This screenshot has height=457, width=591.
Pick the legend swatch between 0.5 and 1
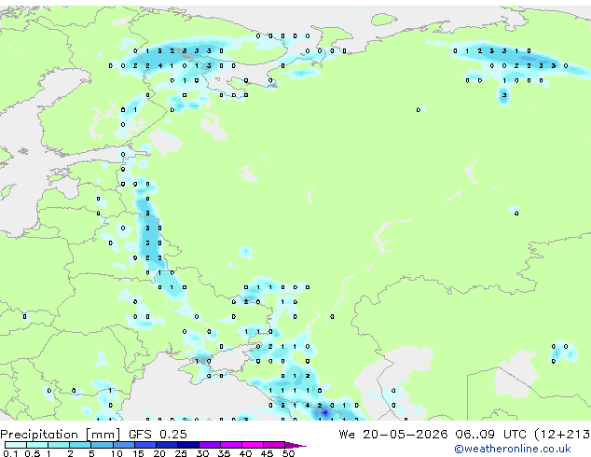click(x=37, y=445)
